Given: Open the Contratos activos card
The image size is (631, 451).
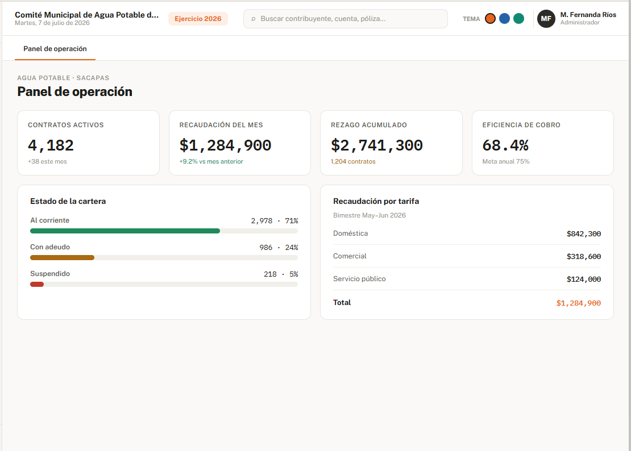Looking at the screenshot, I should 89,143.
